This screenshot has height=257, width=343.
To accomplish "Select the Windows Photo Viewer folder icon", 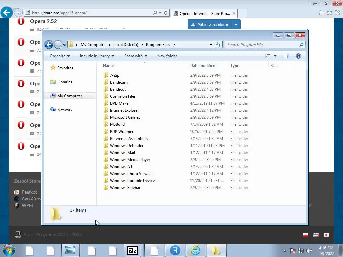I will point(106,174).
